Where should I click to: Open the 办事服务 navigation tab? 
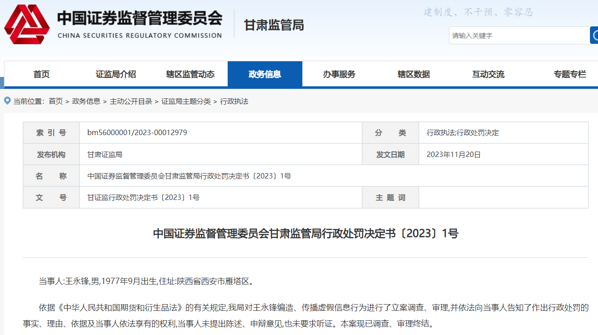[339, 74]
